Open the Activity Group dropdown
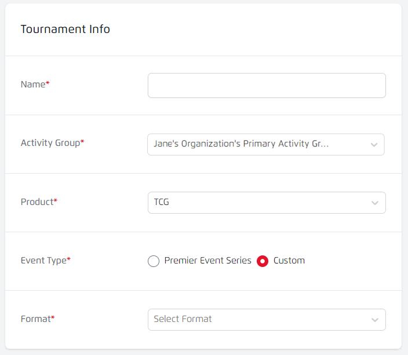Image resolution: width=408 pixels, height=355 pixels. pos(265,144)
